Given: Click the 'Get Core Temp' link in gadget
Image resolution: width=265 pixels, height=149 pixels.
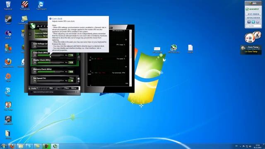Looking at the screenshot, I should pyautogui.click(x=251, y=51).
